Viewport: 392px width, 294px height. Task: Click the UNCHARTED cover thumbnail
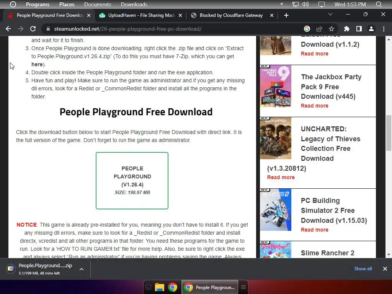pyautogui.click(x=276, y=138)
